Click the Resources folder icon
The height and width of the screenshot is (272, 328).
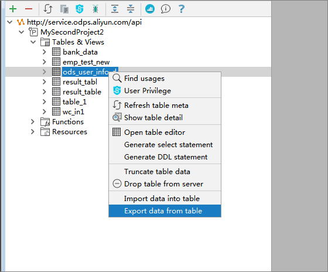[x=45, y=132]
